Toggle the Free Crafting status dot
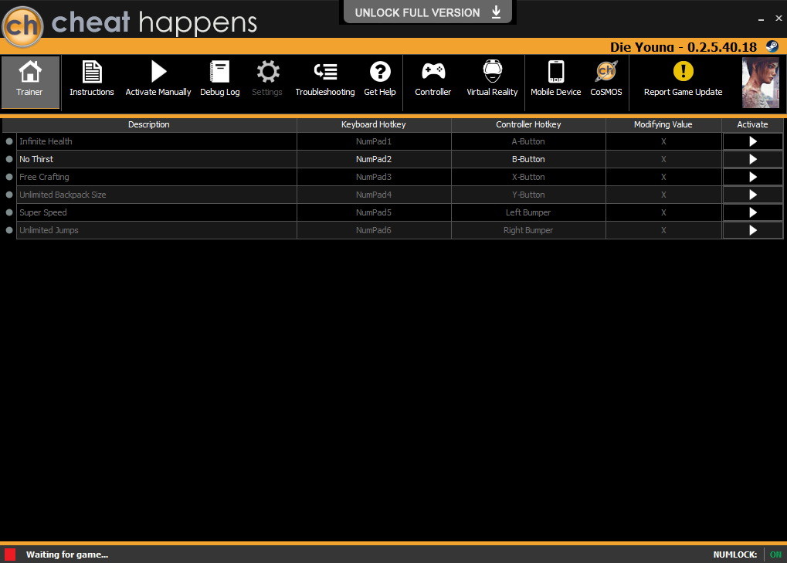Screen dimensions: 787x563 9,177
